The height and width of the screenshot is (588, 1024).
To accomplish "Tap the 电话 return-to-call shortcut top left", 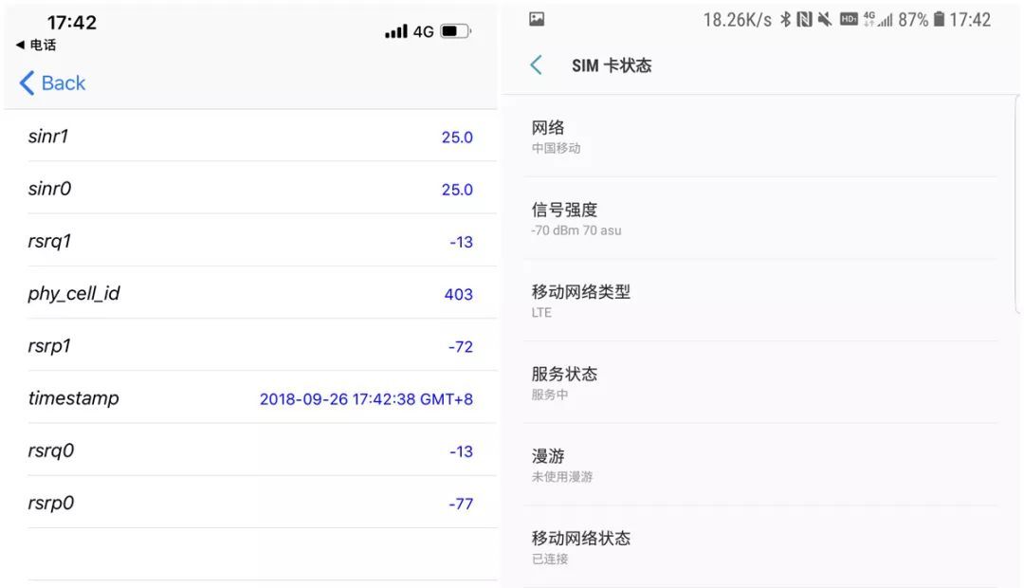I will coord(38,45).
